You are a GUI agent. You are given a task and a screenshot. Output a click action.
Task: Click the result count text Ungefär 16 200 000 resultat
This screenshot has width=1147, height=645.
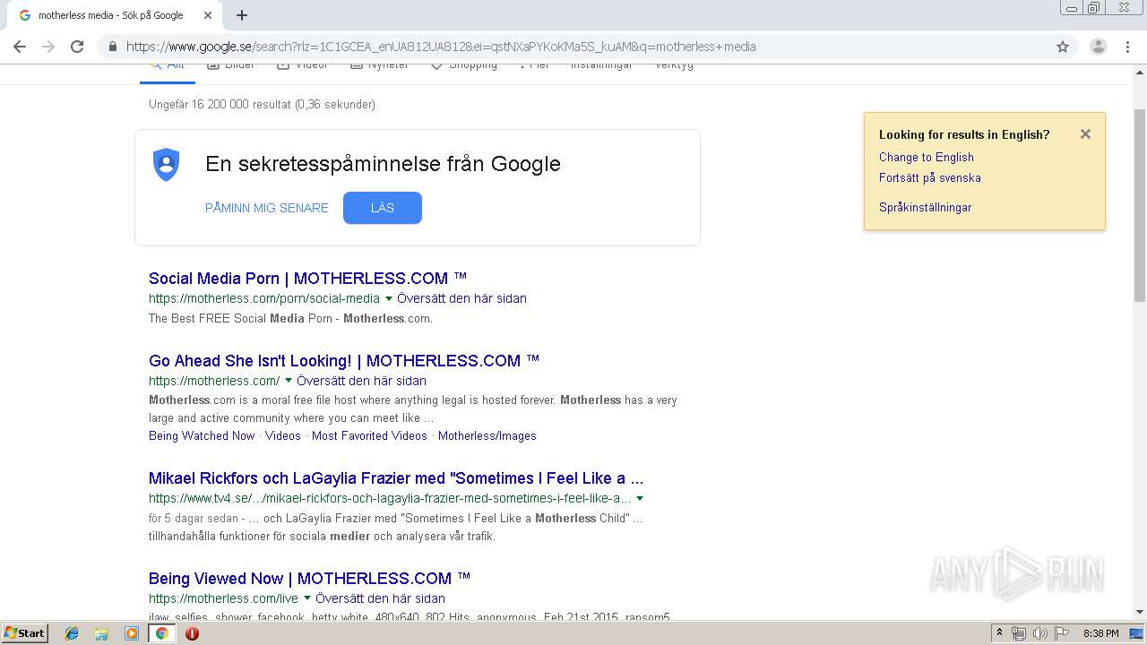262,105
